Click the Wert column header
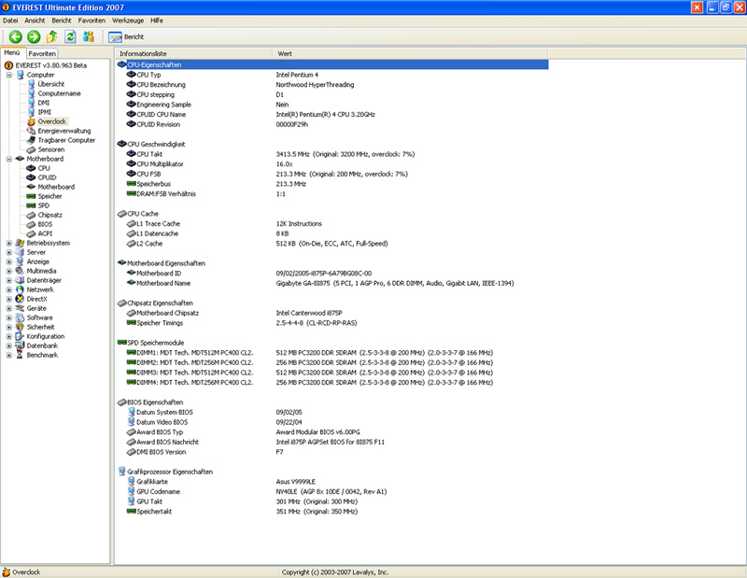This screenshot has height=578, width=747. (x=410, y=54)
